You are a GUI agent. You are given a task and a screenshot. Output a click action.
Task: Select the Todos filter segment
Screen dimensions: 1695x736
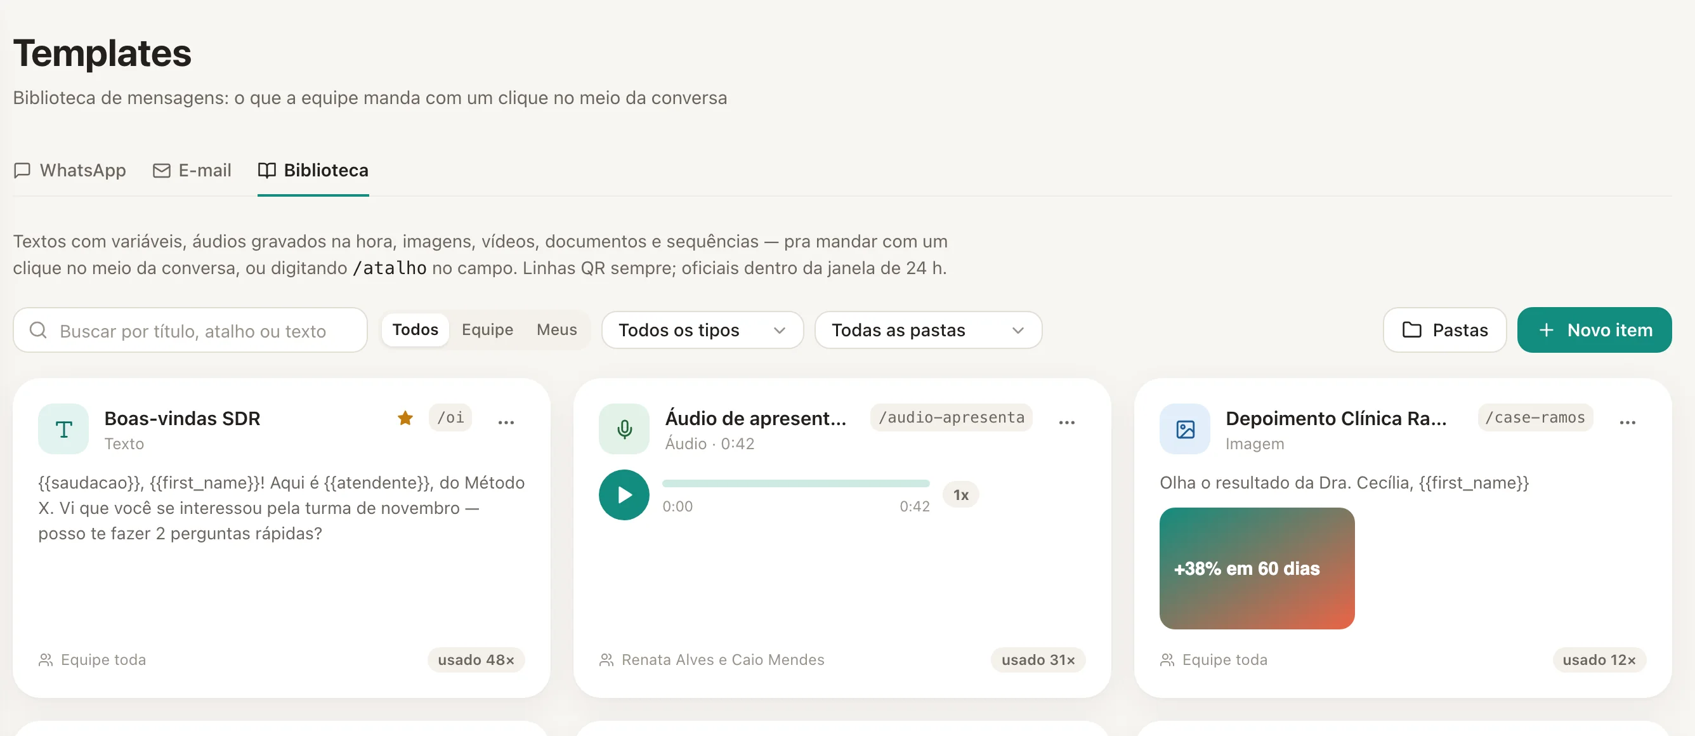[416, 330]
